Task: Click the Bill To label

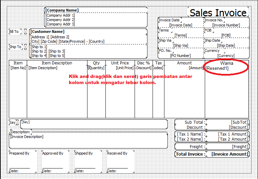Action: [14, 32]
